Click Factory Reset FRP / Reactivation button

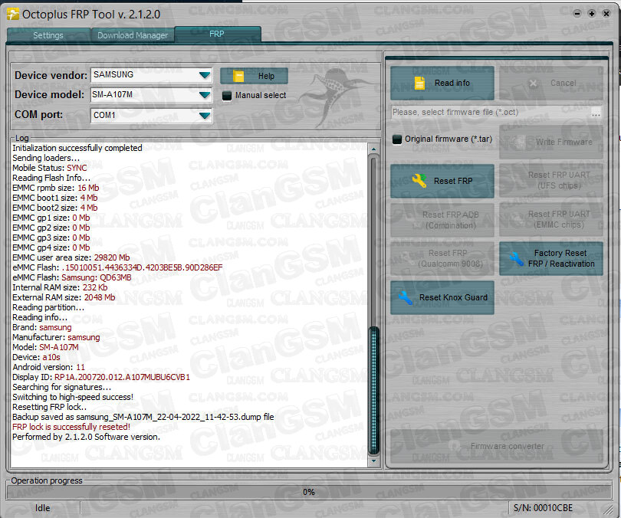coord(551,258)
